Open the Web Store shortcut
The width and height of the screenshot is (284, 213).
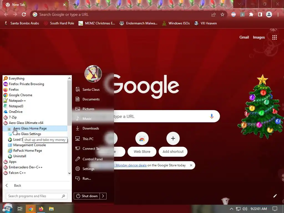(x=142, y=144)
